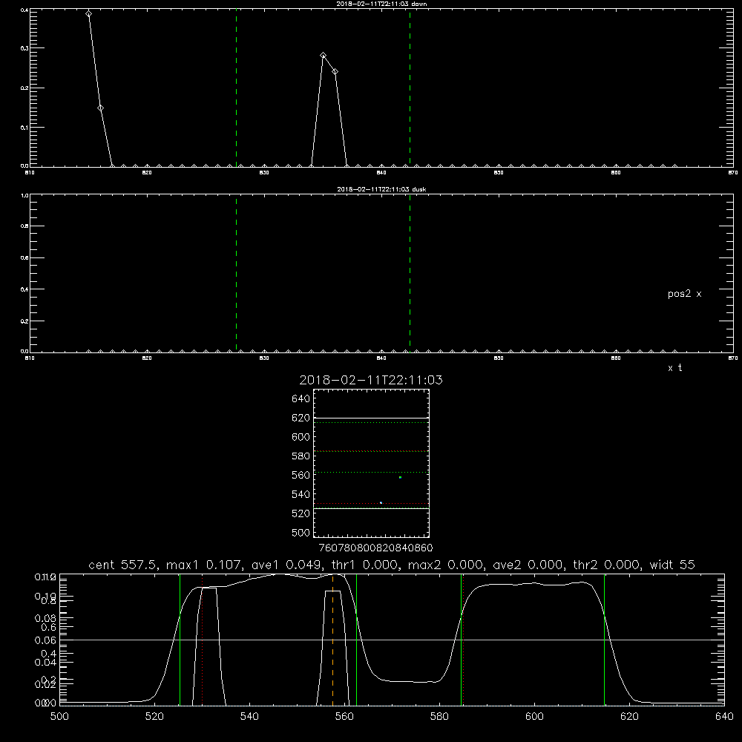Viewport: 742px width, 742px height.
Task: Click the red dotted line at 530 in bottom plot
Action: pos(203,639)
